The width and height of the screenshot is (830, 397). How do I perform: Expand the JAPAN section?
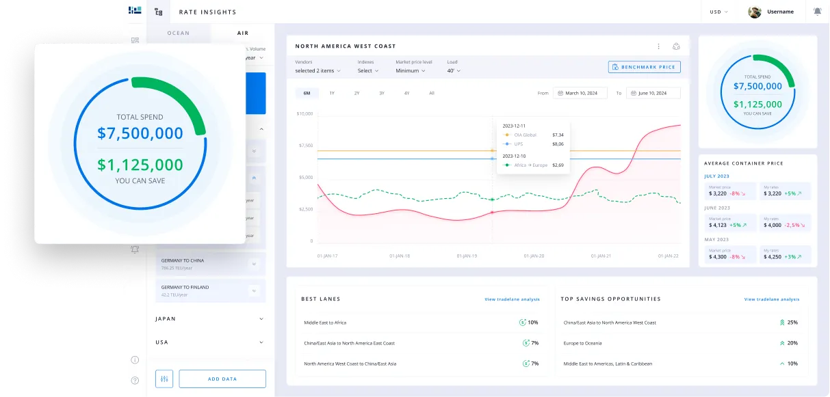(209, 318)
